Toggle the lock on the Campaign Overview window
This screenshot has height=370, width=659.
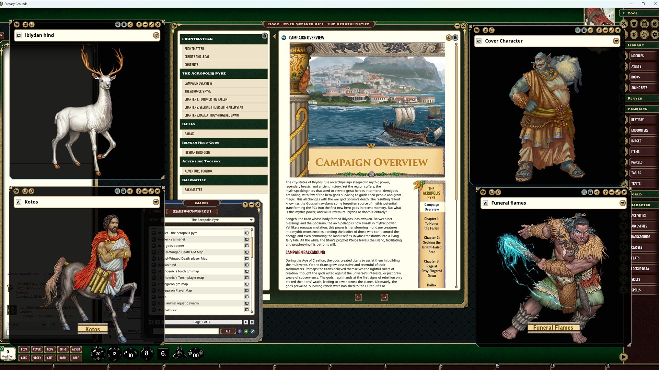(x=455, y=38)
